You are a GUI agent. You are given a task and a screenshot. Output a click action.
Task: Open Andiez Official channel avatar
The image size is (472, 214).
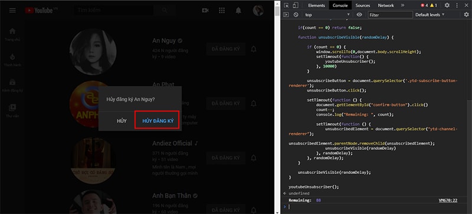pos(93,160)
